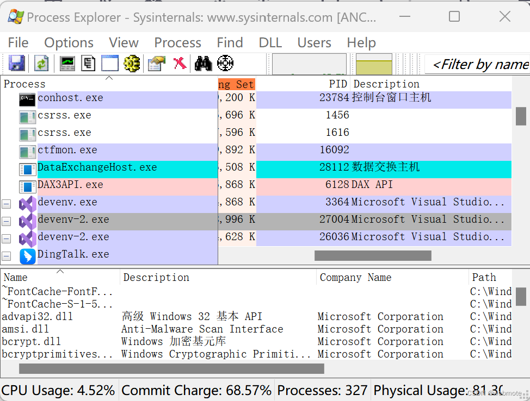Sort by the Process column header

tap(109, 84)
